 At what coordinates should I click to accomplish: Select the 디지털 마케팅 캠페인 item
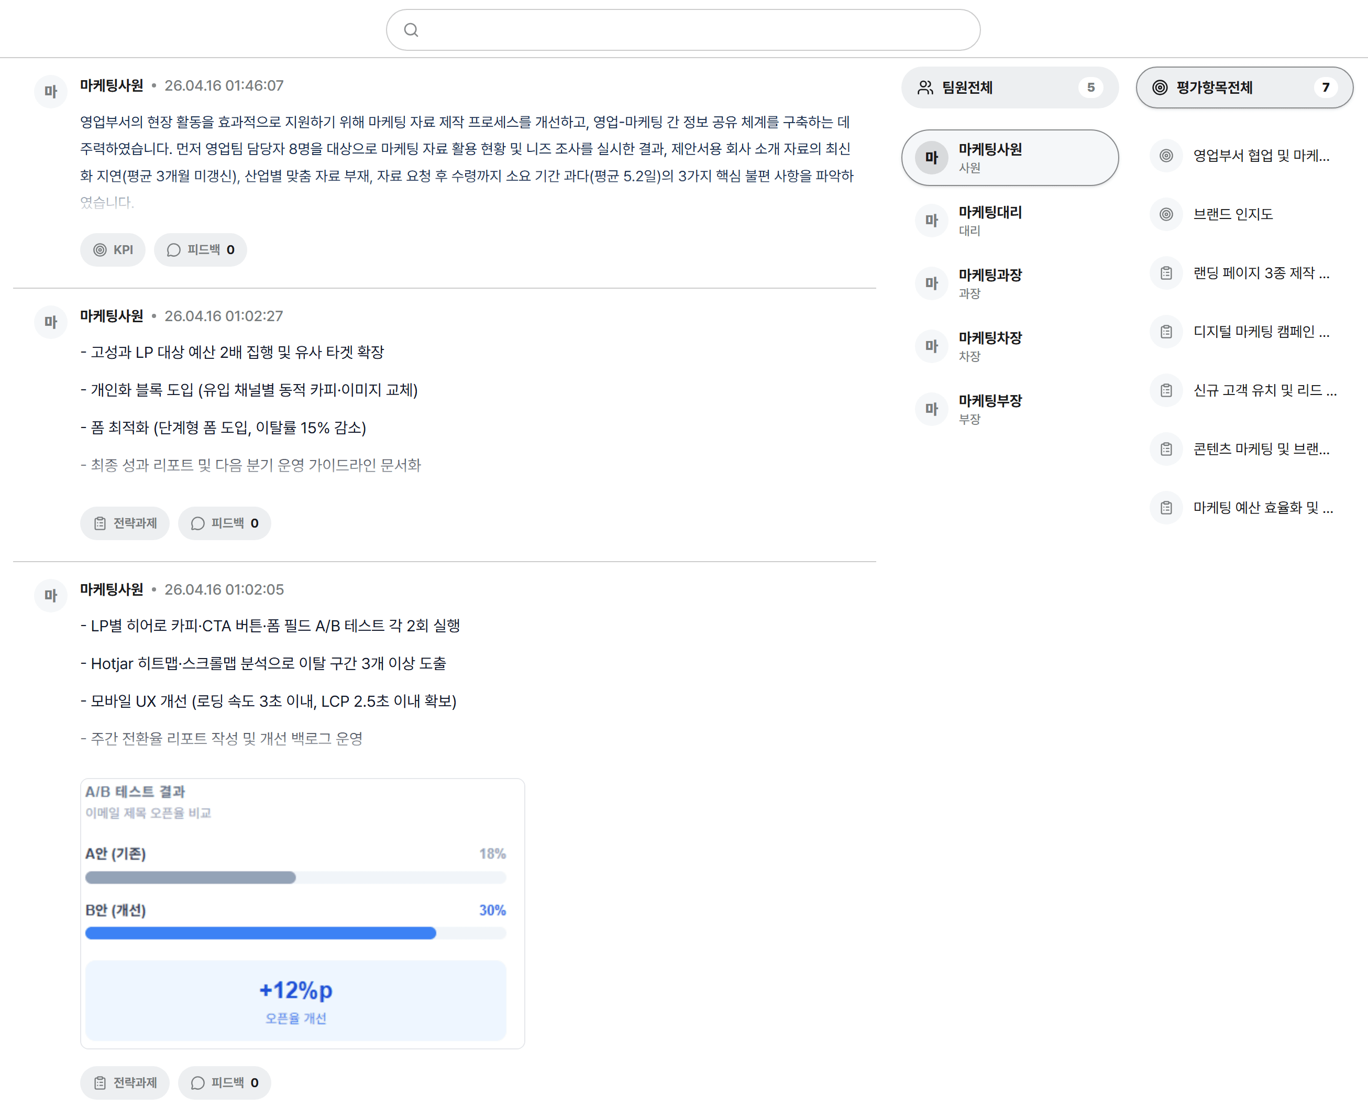click(1244, 332)
